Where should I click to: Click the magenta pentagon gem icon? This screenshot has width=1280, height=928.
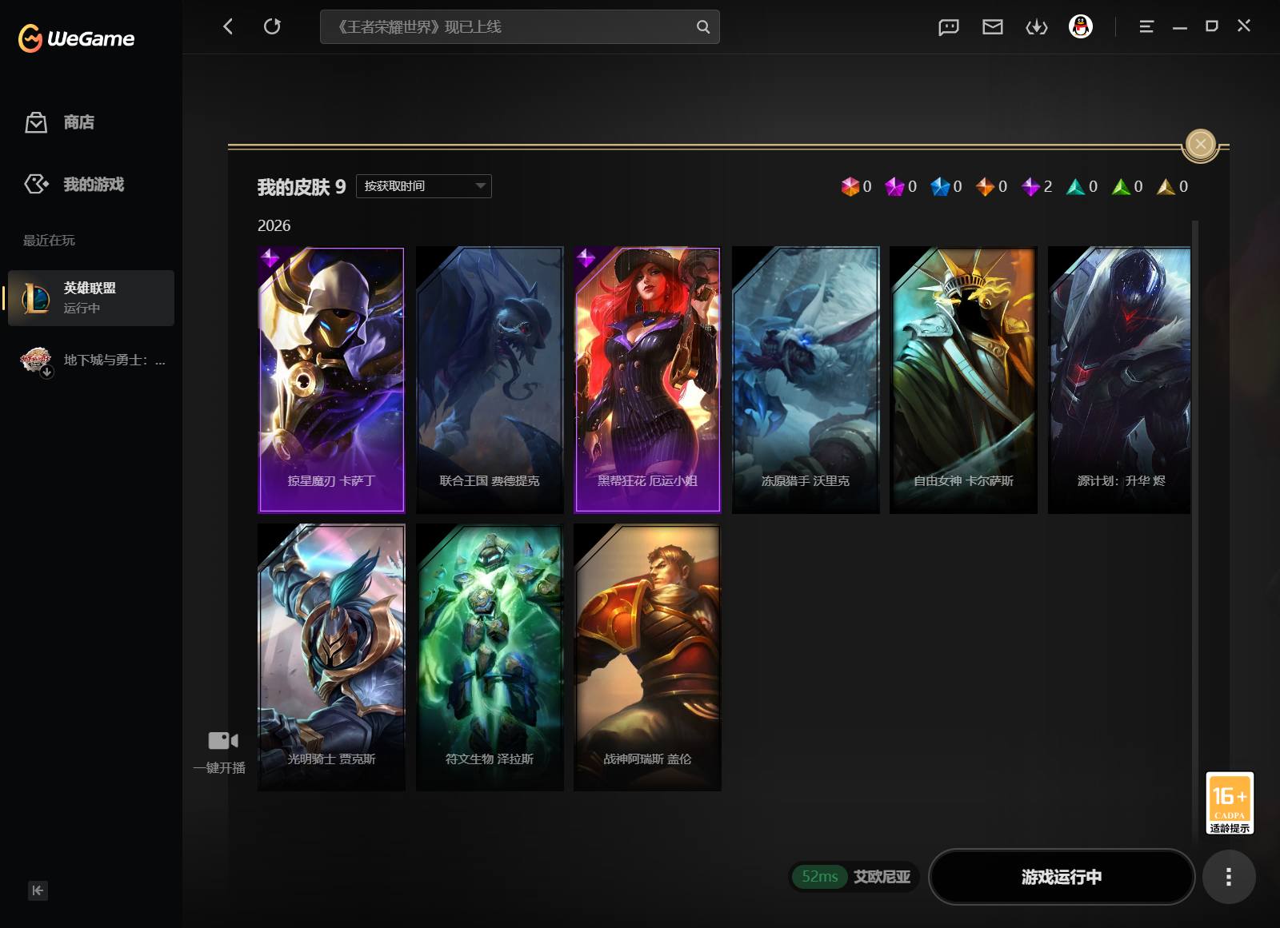click(x=894, y=186)
